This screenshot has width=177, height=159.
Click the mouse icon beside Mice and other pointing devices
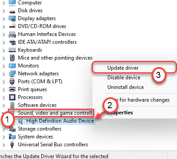pos(12,58)
